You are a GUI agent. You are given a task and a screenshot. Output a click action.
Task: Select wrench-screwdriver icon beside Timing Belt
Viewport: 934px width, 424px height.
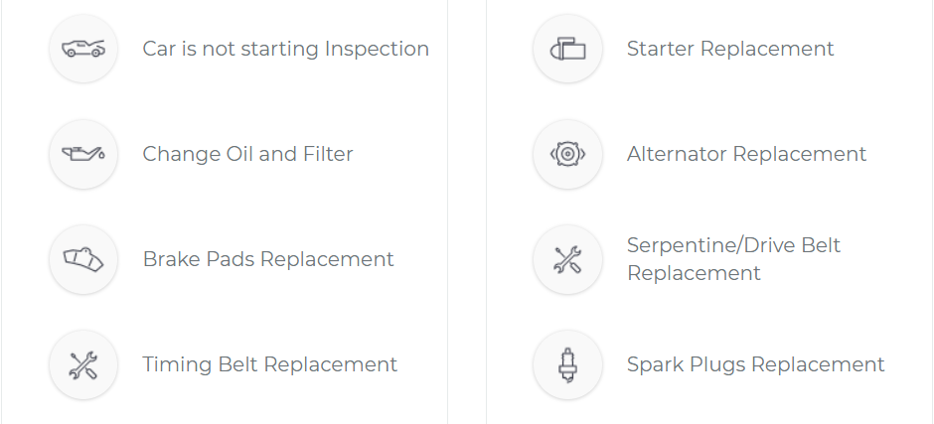pyautogui.click(x=83, y=365)
